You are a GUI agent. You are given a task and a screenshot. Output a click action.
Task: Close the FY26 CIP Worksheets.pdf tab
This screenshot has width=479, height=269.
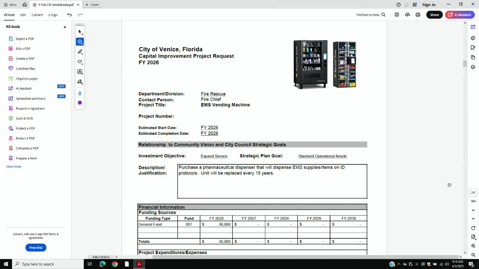[78, 5]
